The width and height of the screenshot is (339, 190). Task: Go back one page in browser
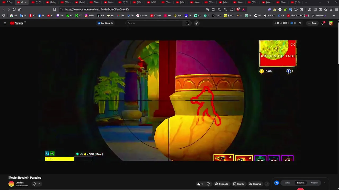[4, 9]
